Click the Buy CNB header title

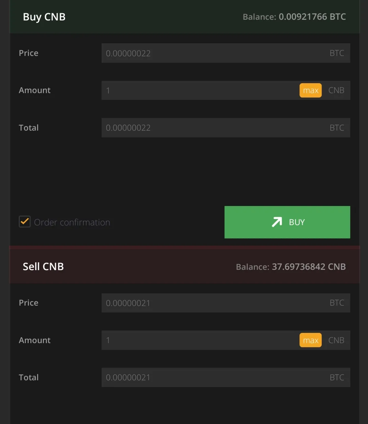pyautogui.click(x=44, y=17)
